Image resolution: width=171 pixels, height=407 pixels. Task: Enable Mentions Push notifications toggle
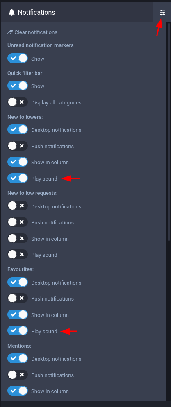tap(18, 375)
